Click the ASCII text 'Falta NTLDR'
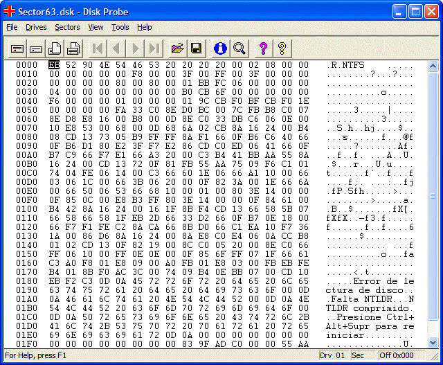The height and width of the screenshot is (365, 443). click(361, 299)
